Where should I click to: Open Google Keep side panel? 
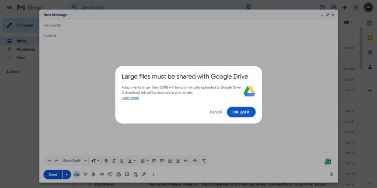[x=370, y=38]
